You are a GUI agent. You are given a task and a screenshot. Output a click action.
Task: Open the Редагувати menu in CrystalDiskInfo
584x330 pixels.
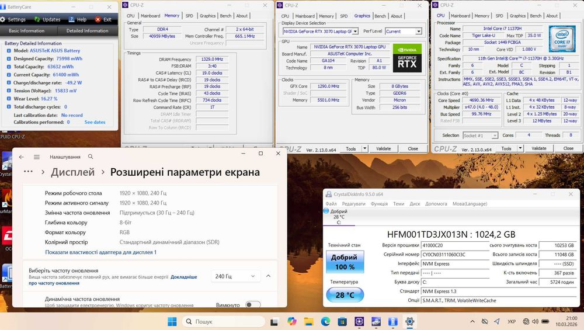[353, 204]
